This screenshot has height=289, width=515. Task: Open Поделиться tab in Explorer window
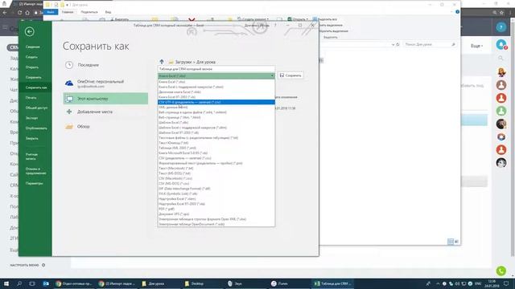click(x=89, y=12)
